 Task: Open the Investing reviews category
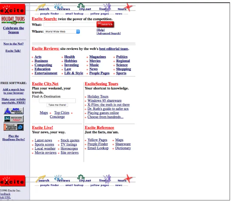coord(71,65)
